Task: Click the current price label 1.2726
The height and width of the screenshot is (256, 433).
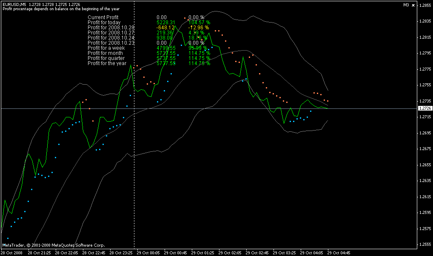Action: pyautogui.click(x=425, y=108)
